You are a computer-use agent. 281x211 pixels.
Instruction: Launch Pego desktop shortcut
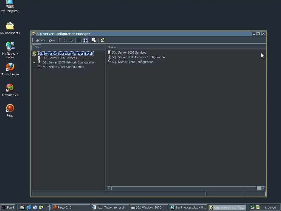[10, 110]
